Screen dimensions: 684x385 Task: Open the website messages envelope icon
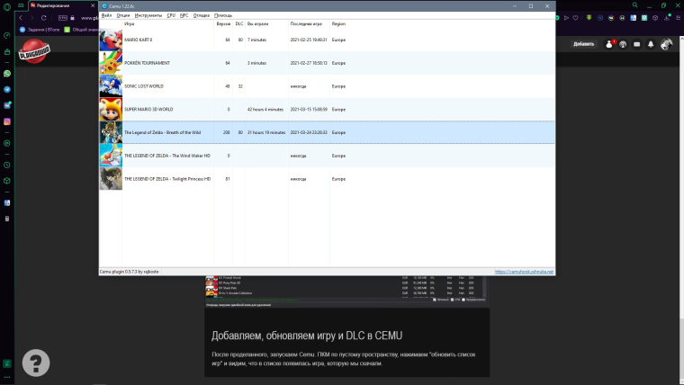(637, 44)
